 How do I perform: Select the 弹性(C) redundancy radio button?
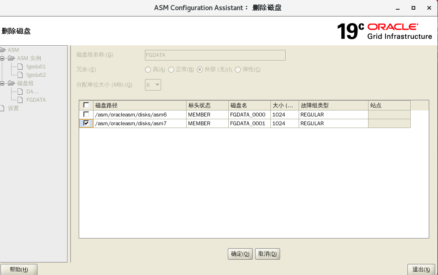point(238,70)
